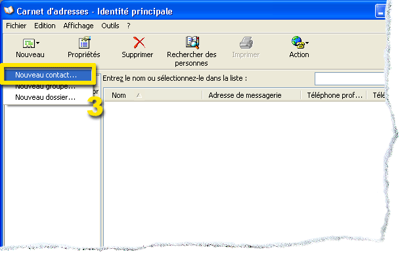The height and width of the screenshot is (256, 404).
Task: Open the Nouveau dropdown arrow
Action: pyautogui.click(x=38, y=43)
